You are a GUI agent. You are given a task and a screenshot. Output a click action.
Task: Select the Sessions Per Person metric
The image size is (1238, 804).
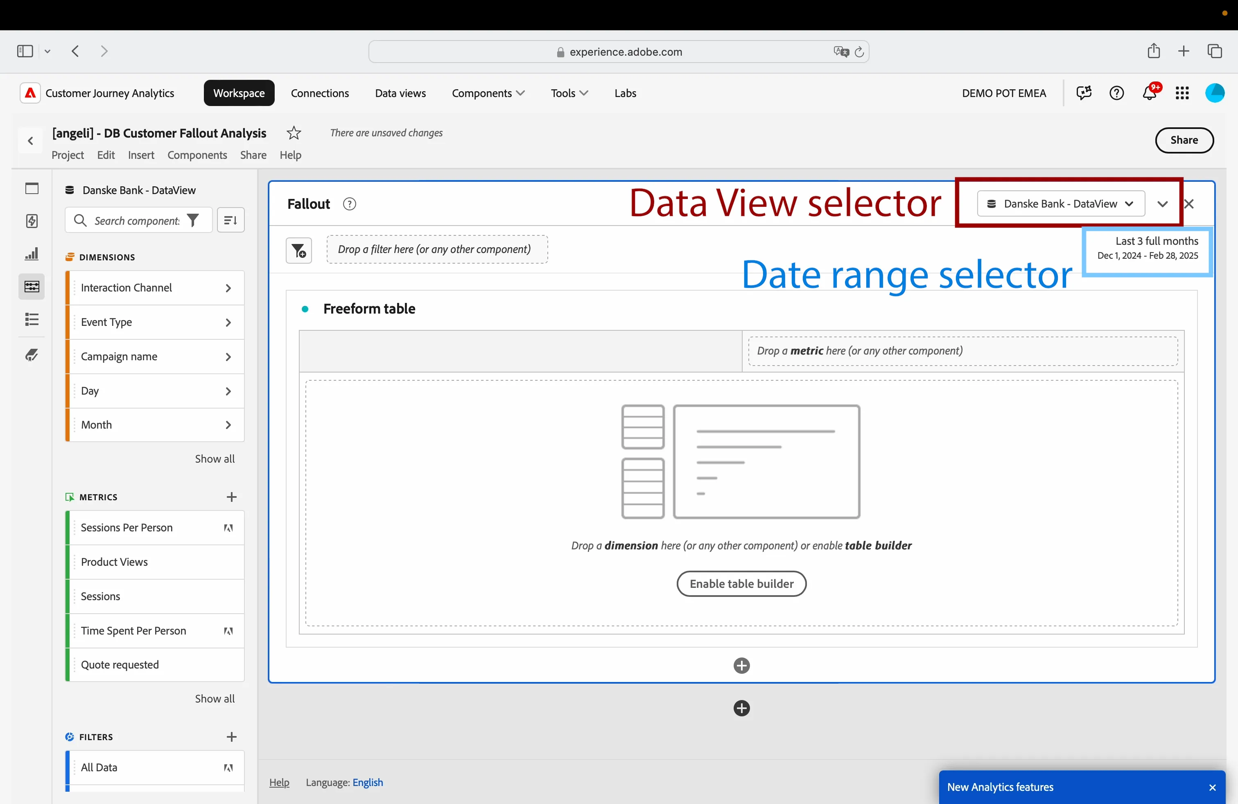(155, 528)
